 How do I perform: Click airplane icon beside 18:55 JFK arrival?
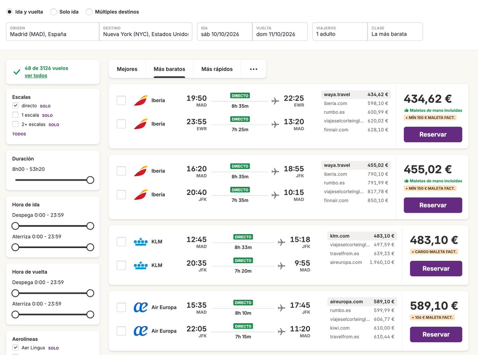coord(275,172)
